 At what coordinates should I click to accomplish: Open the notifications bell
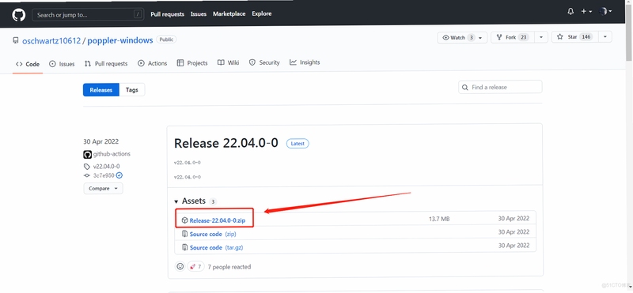tap(570, 12)
